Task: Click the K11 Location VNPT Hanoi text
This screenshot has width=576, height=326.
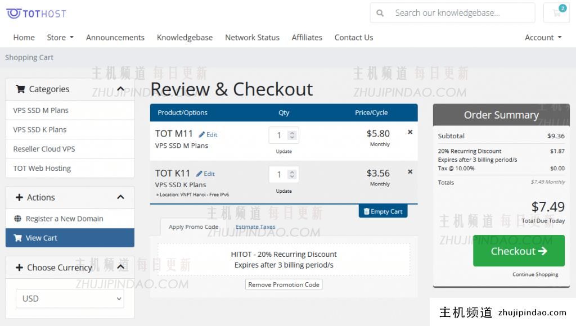Action: (193, 195)
